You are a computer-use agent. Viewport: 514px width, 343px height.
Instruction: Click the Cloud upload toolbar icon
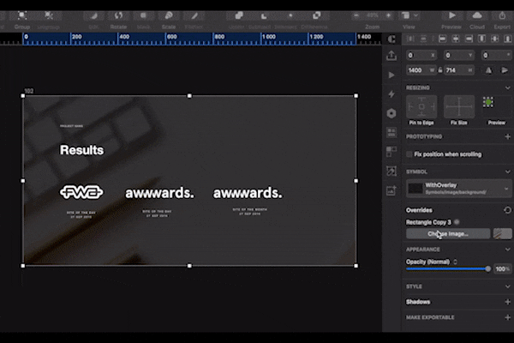pyautogui.click(x=477, y=15)
